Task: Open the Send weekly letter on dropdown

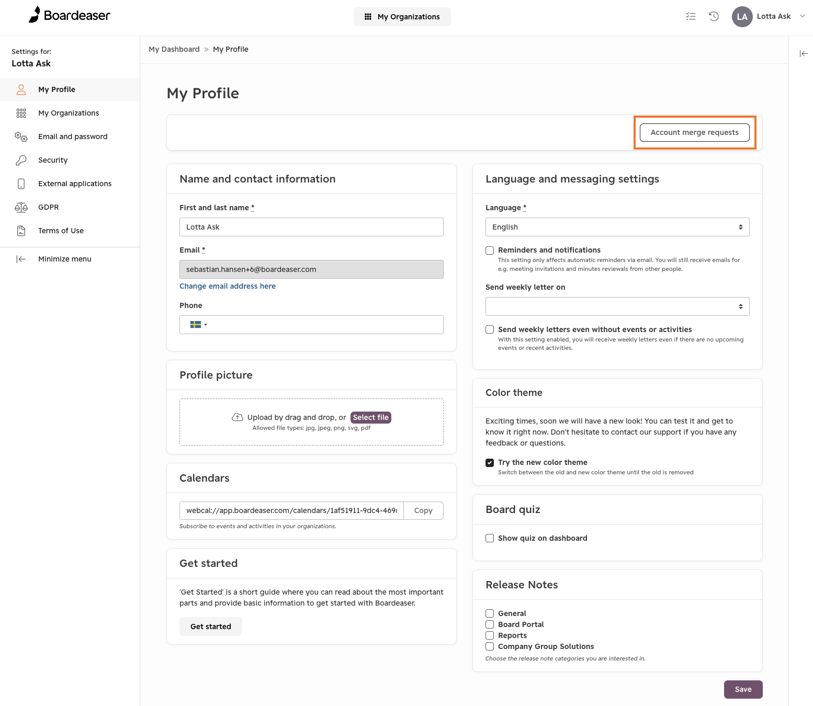Action: [x=617, y=306]
